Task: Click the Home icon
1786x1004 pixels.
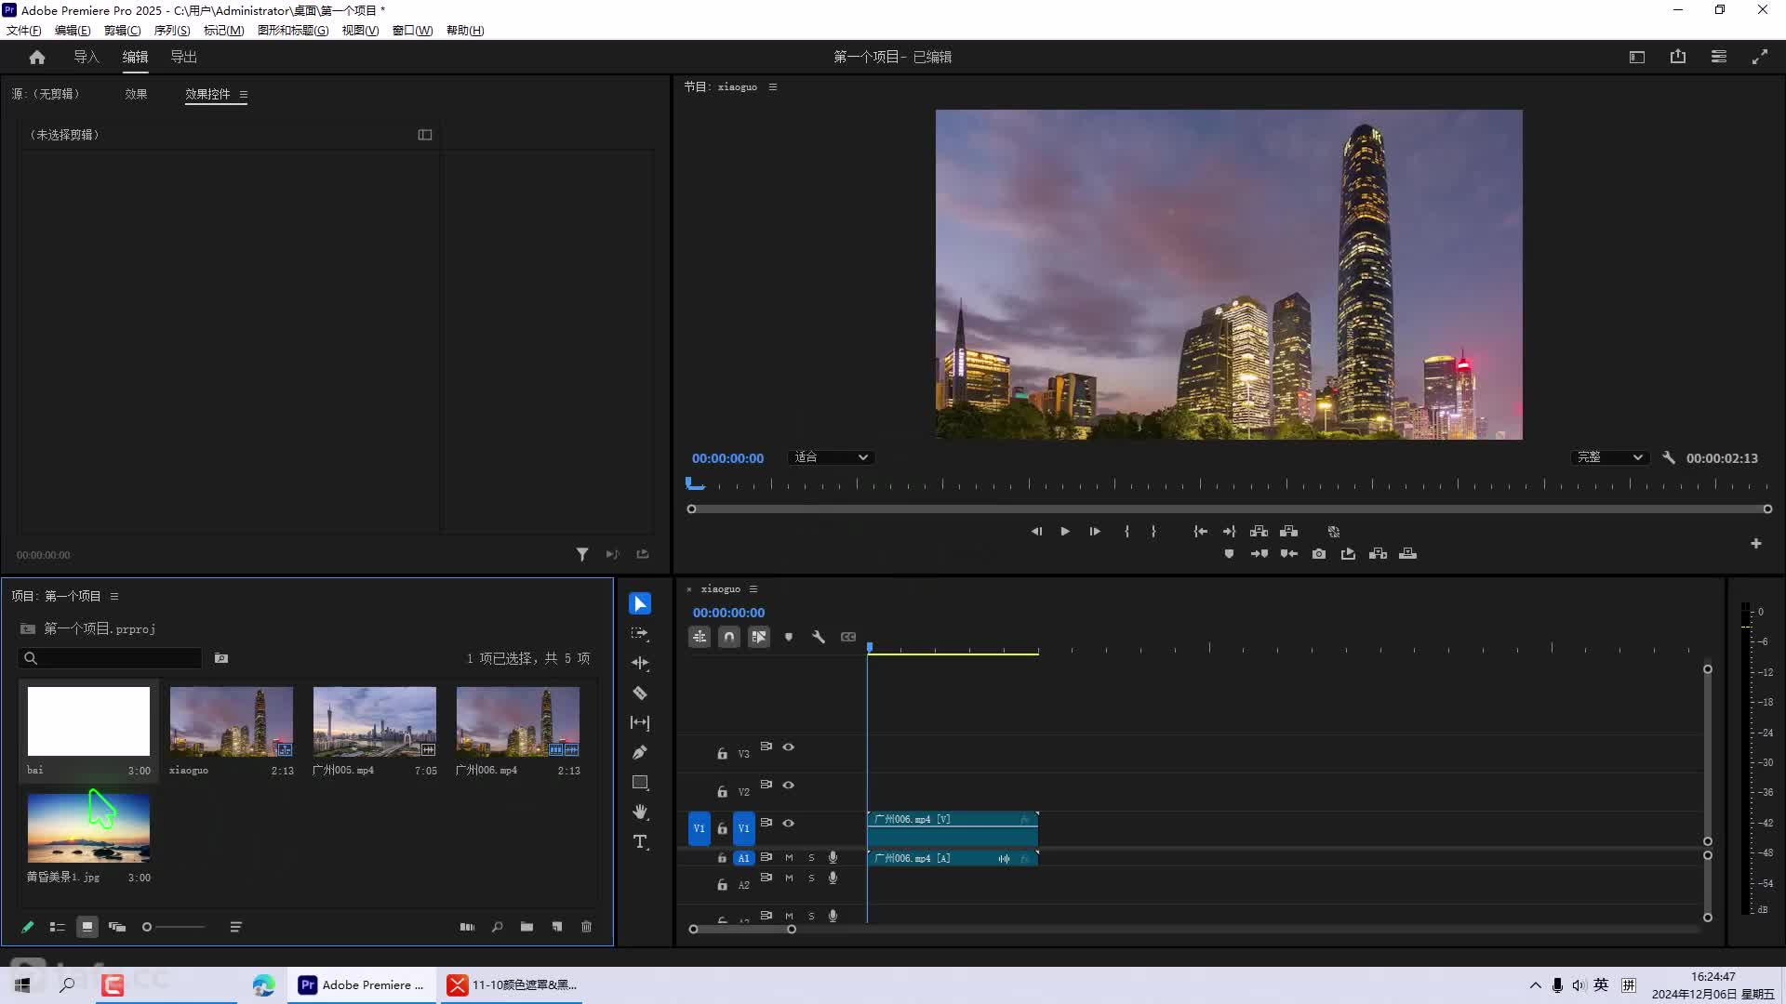Action: tap(37, 57)
